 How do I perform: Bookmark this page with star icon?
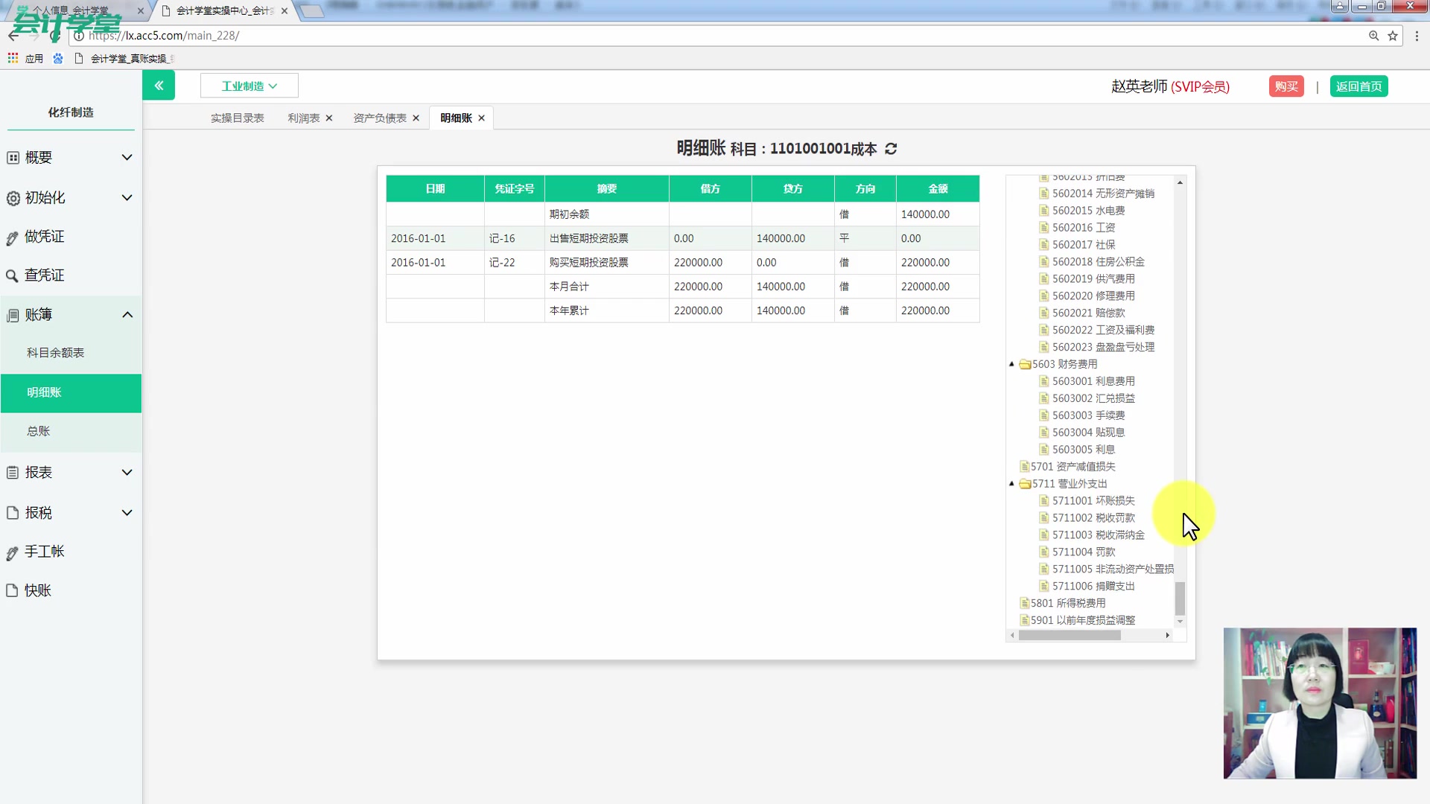(1393, 36)
